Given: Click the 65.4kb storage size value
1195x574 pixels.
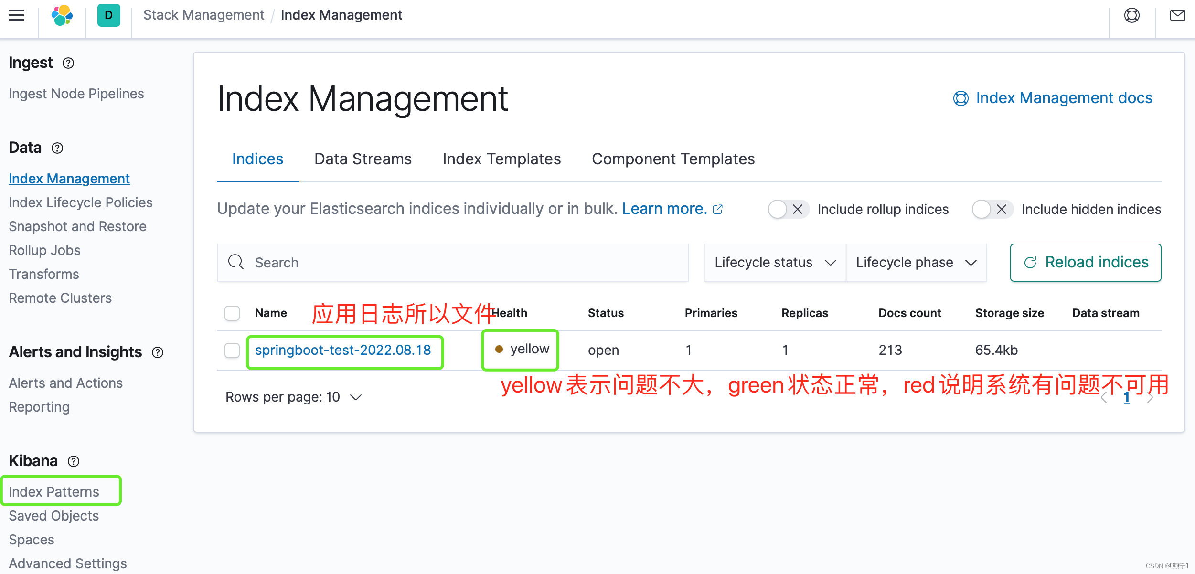Looking at the screenshot, I should [996, 351].
